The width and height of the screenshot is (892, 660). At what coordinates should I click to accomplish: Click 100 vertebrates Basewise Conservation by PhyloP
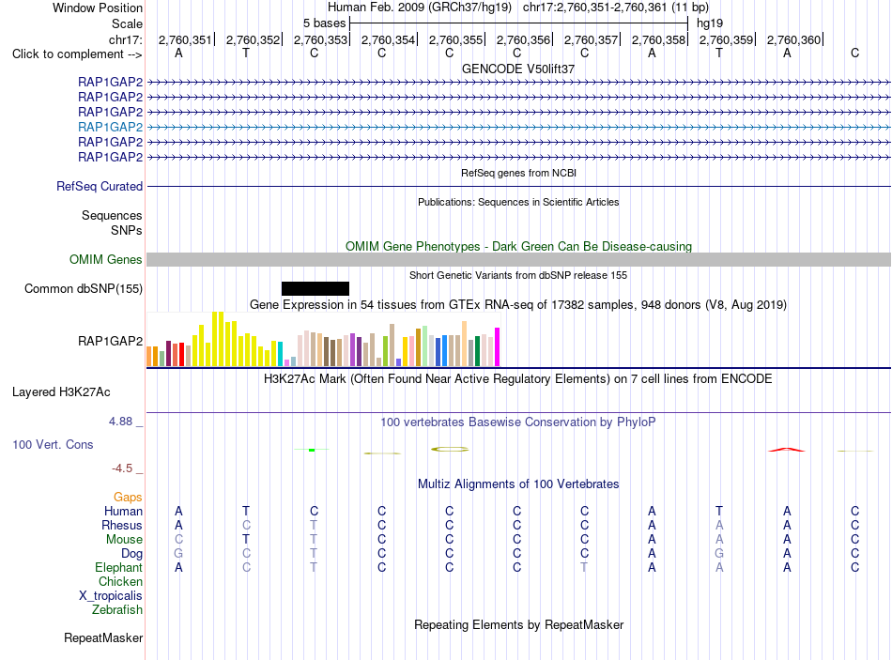point(517,422)
